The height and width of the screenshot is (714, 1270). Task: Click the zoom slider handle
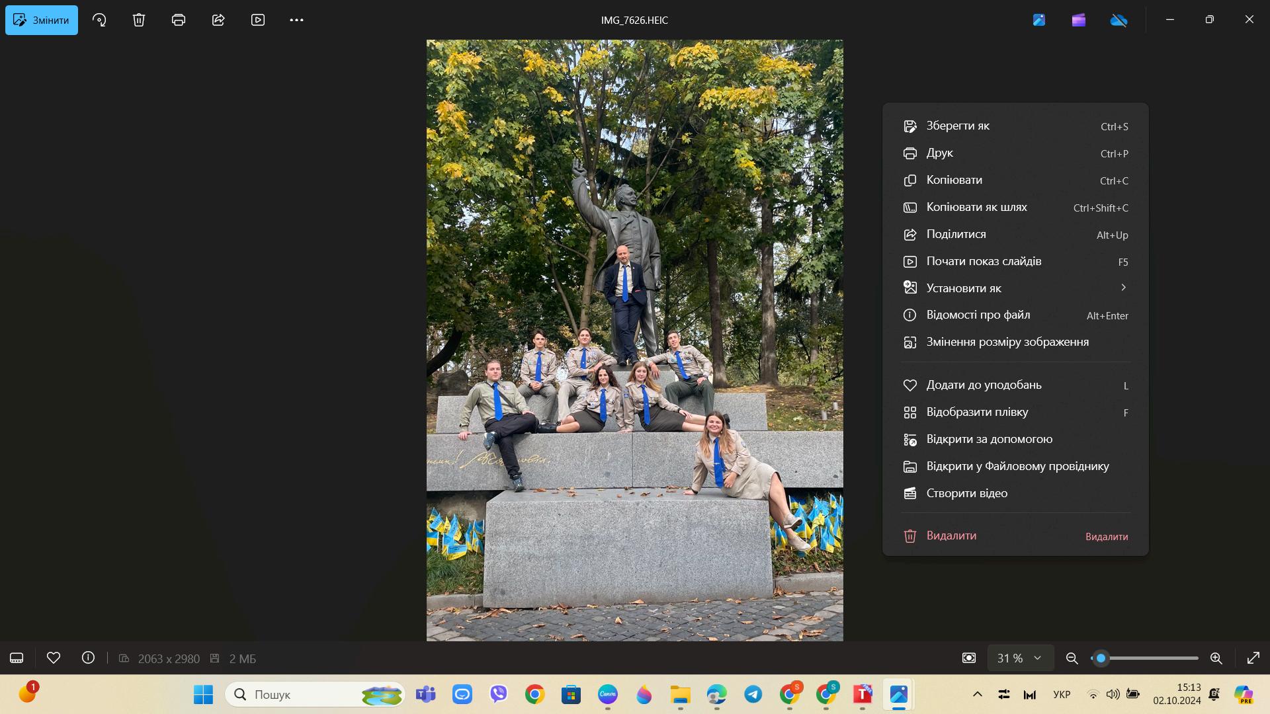point(1101,658)
